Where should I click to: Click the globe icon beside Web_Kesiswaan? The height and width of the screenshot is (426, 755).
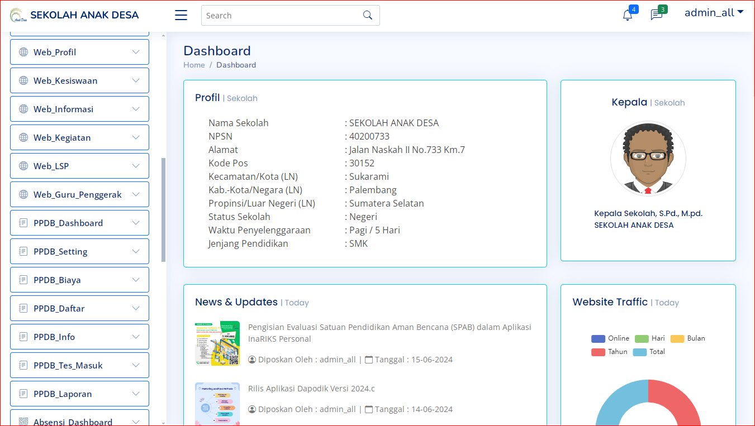pyautogui.click(x=23, y=80)
